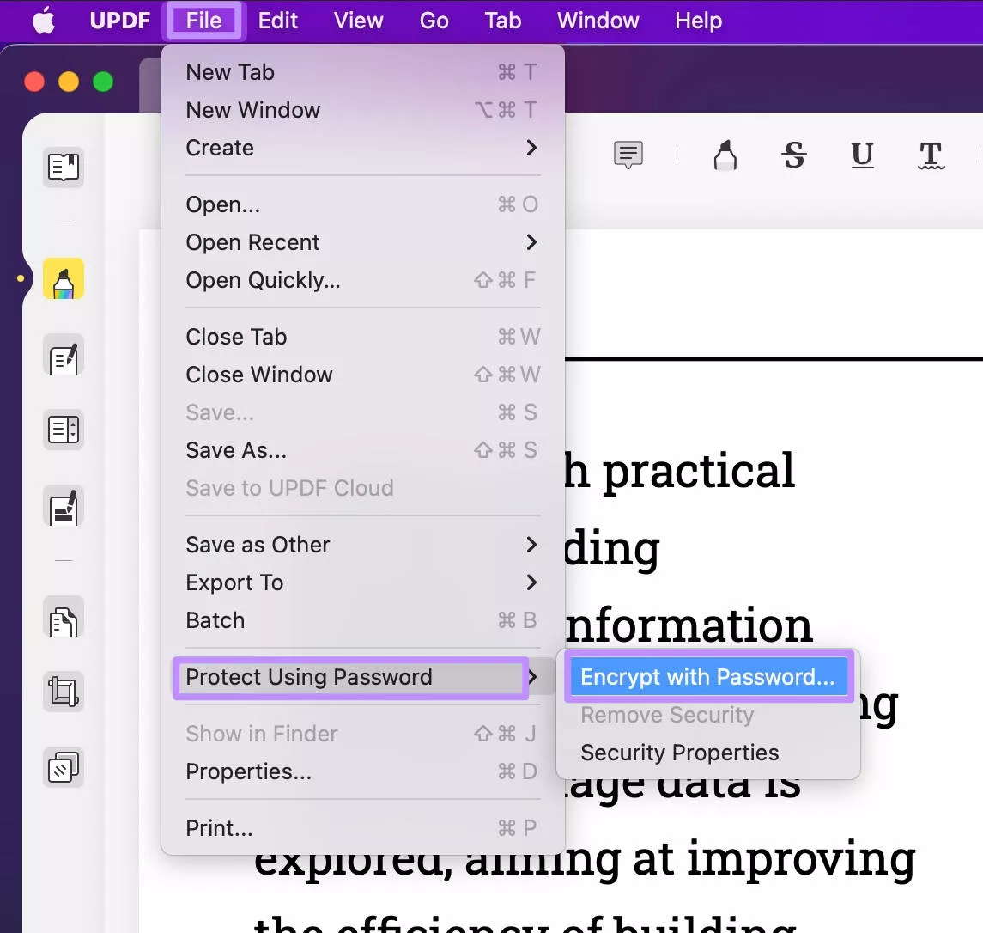Open the Form fields sidebar icon
Screen dimensions: 983x933
point(64,430)
